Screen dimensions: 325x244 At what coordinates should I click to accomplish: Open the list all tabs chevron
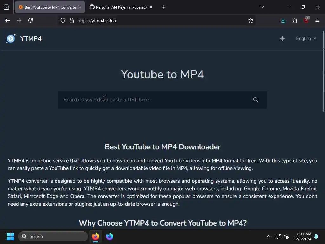click(262, 7)
